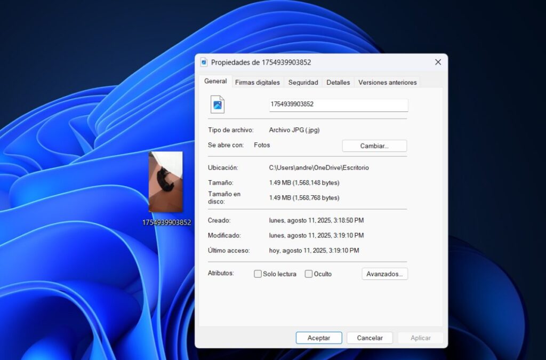Stay on the General tab
This screenshot has height=360, width=546.
215,81
